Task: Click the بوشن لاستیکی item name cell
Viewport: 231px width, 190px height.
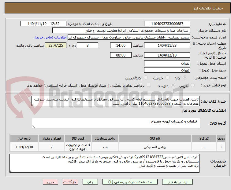Action: (x=155, y=147)
